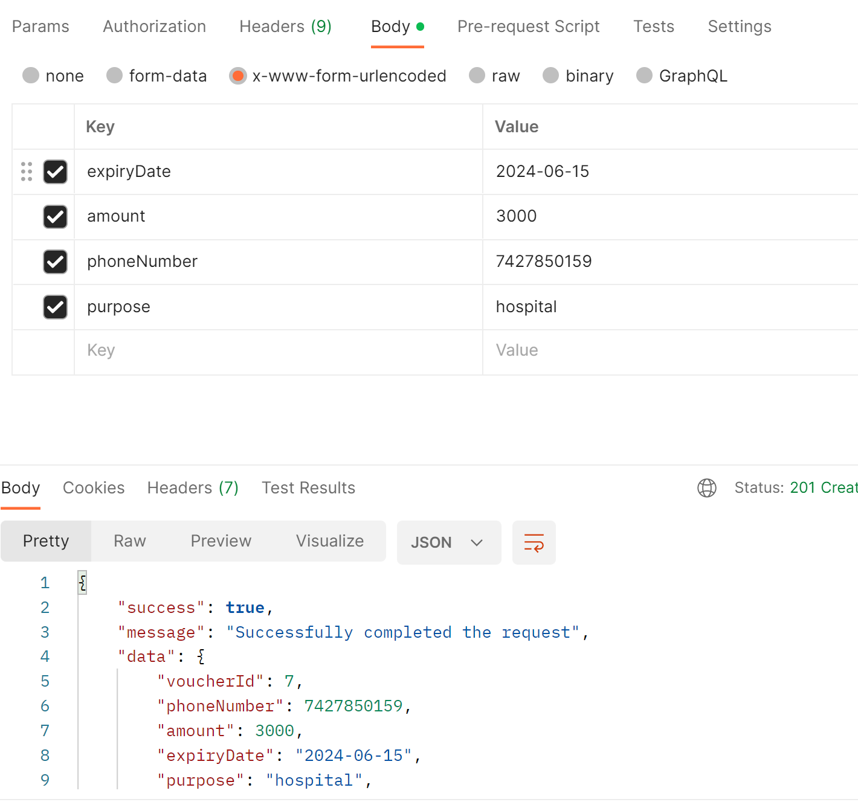The height and width of the screenshot is (805, 858).
Task: Open the Cookies tab in the response
Action: [94, 488]
